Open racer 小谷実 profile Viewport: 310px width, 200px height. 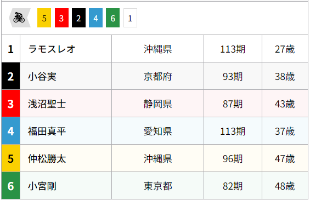click(x=42, y=76)
